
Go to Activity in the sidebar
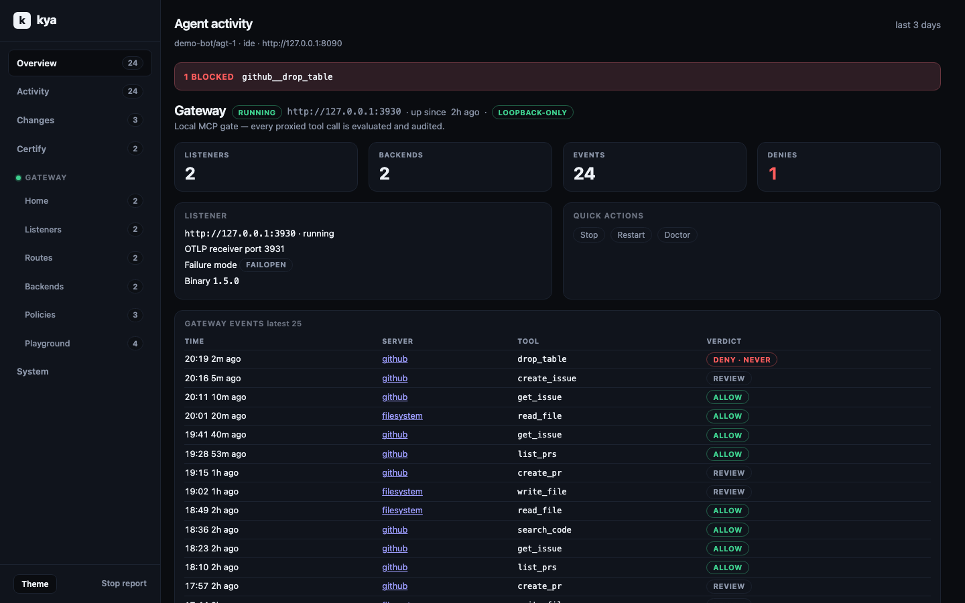[80, 91]
